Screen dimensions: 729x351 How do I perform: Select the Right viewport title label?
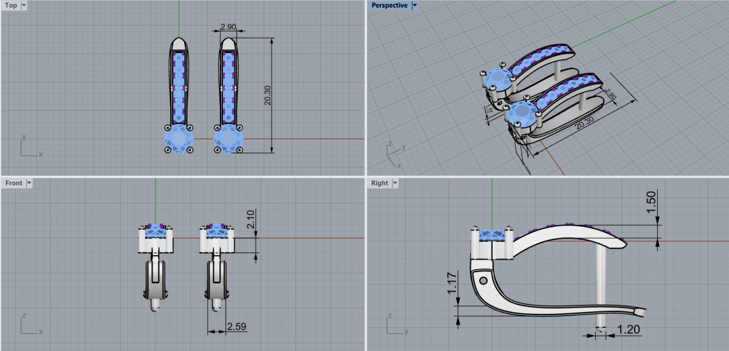pos(379,183)
